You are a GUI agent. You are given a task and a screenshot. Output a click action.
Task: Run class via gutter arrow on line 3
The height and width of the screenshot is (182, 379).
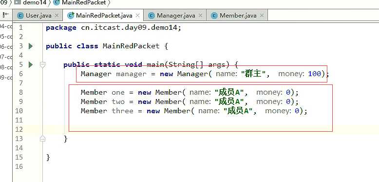(x=31, y=46)
